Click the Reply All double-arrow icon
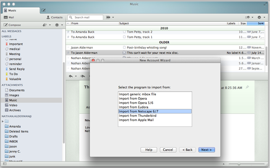270x168 pixels. tap(83, 76)
